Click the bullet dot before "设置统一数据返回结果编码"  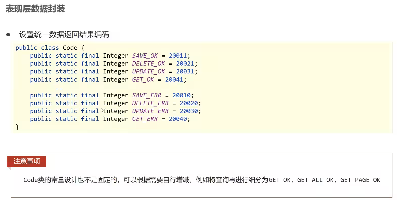pyautogui.click(x=8, y=34)
